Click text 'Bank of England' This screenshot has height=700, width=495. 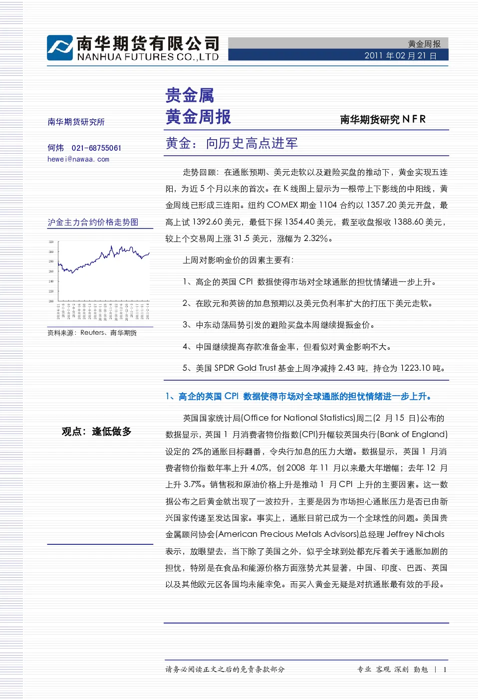pos(412,435)
